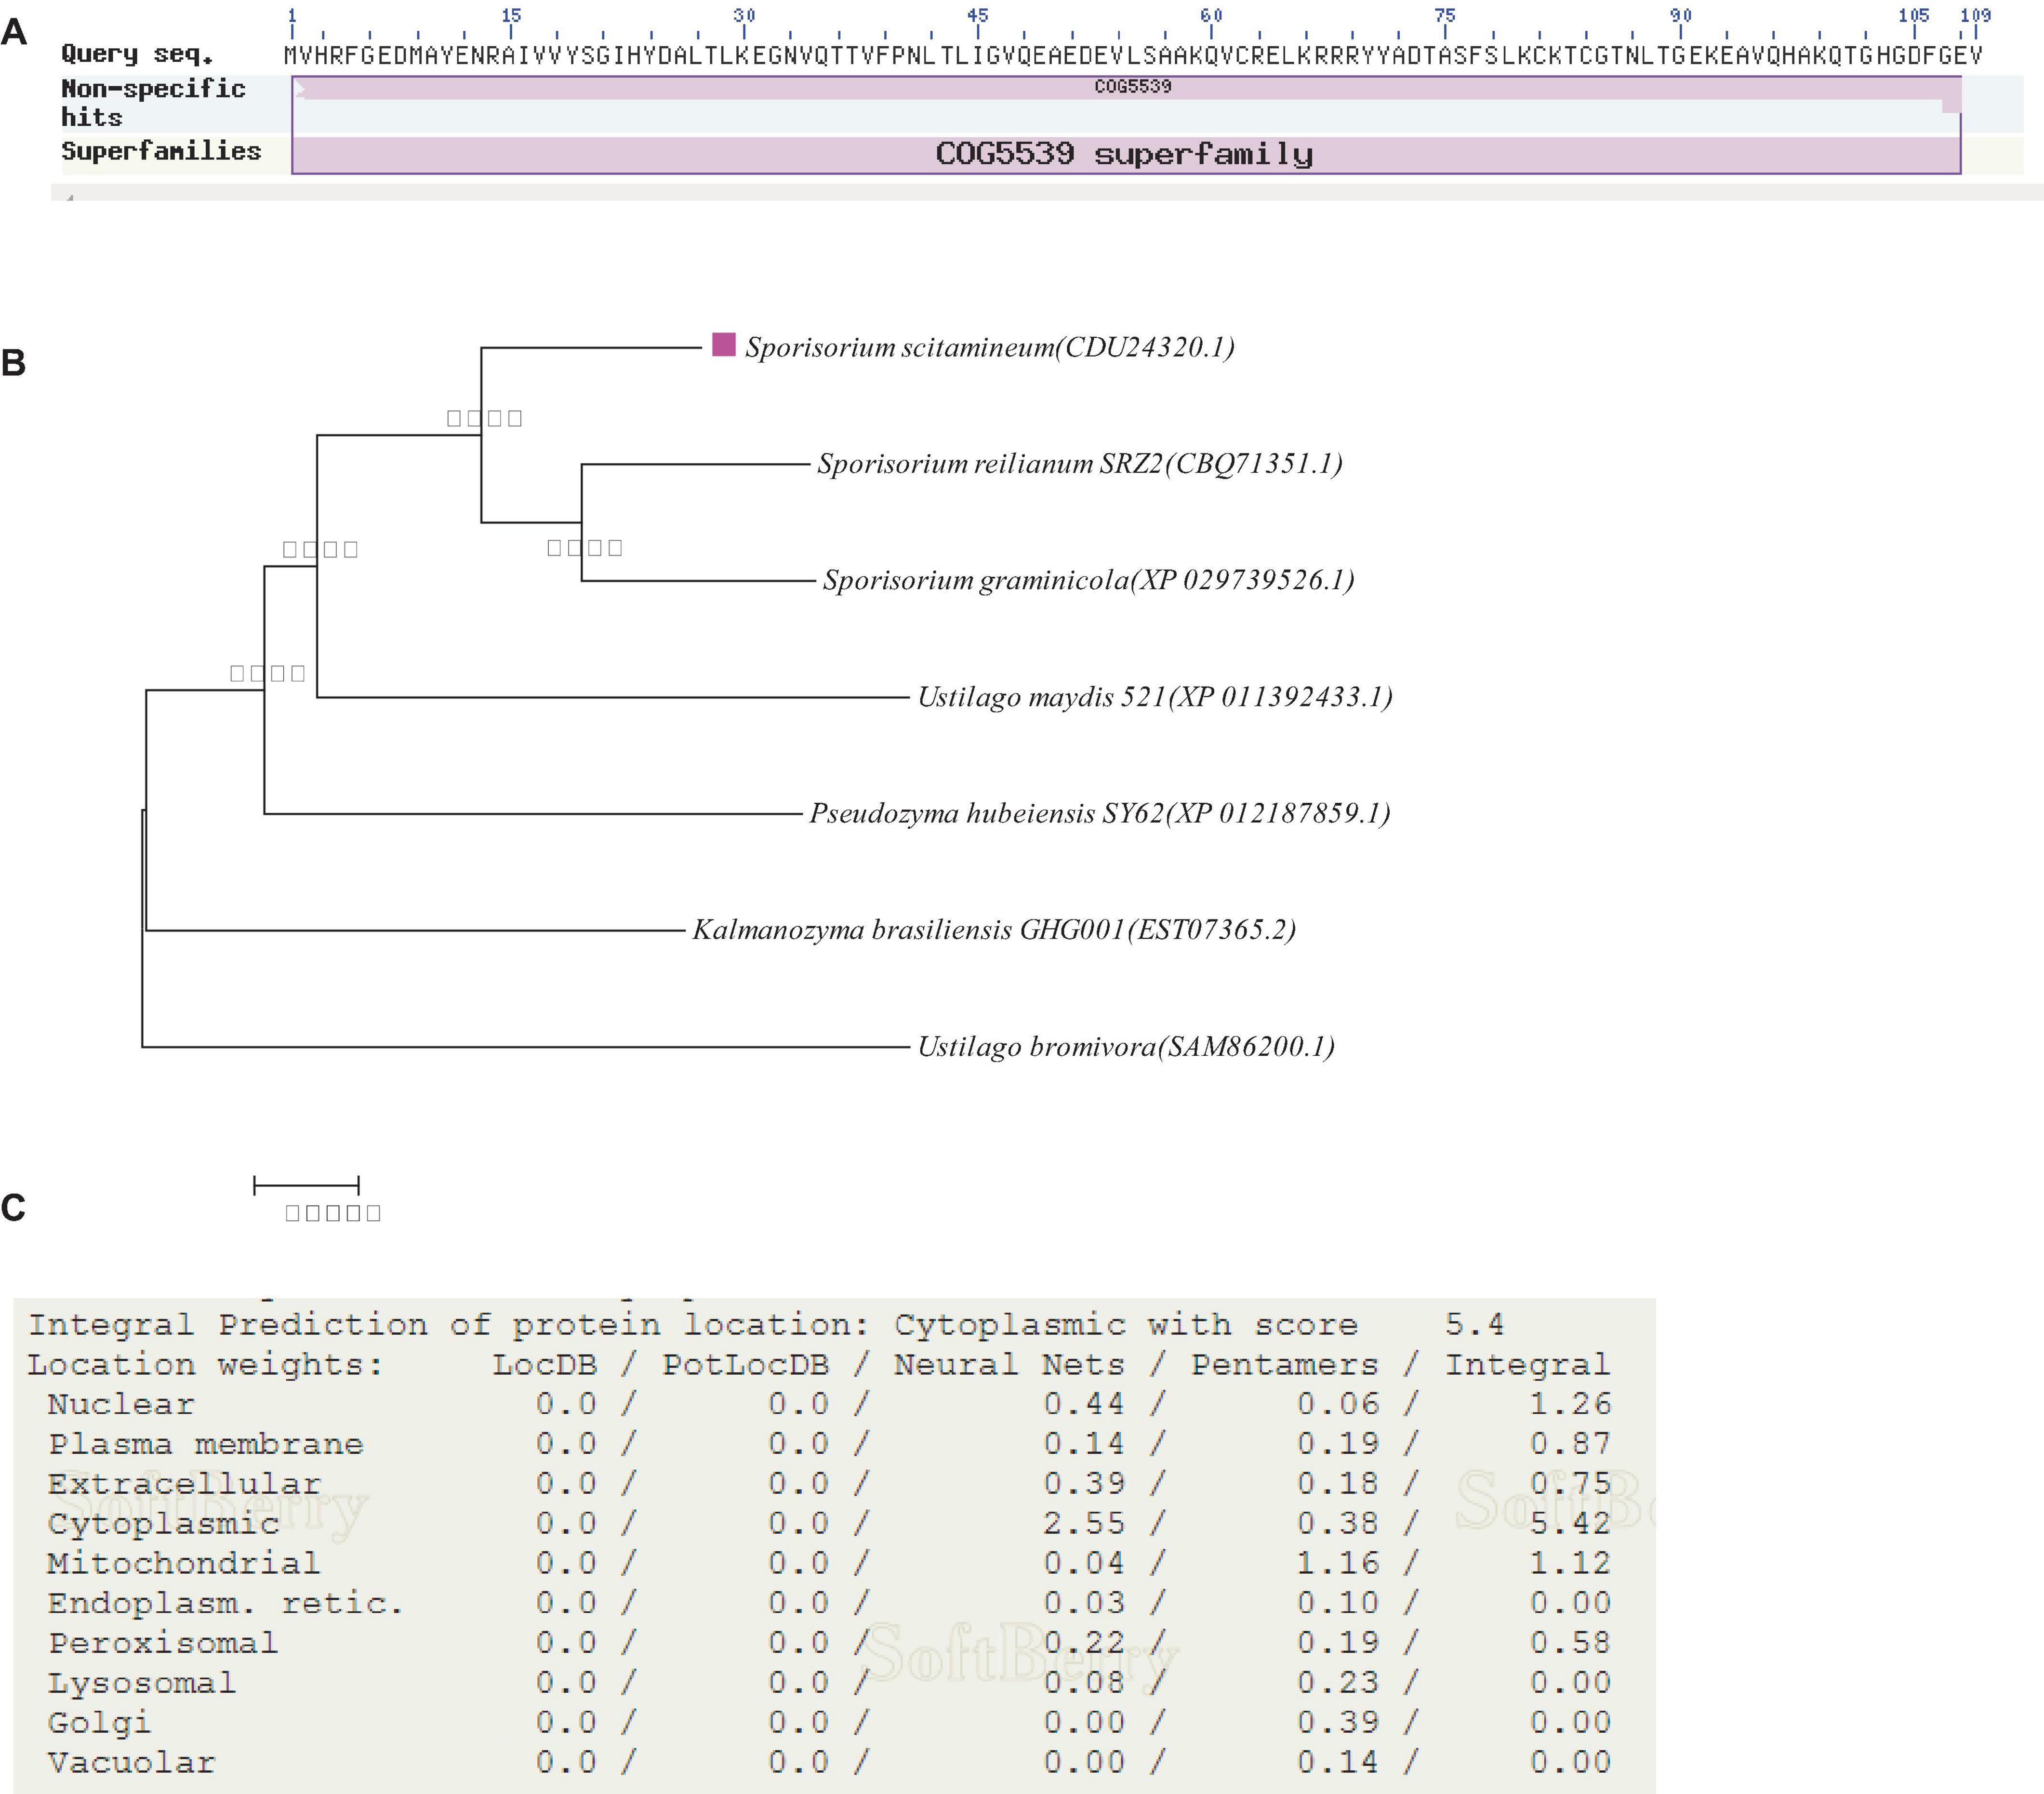Click the Nuclear neural nets value 0.44
This screenshot has height=1794, width=2044.
pos(1084,1405)
